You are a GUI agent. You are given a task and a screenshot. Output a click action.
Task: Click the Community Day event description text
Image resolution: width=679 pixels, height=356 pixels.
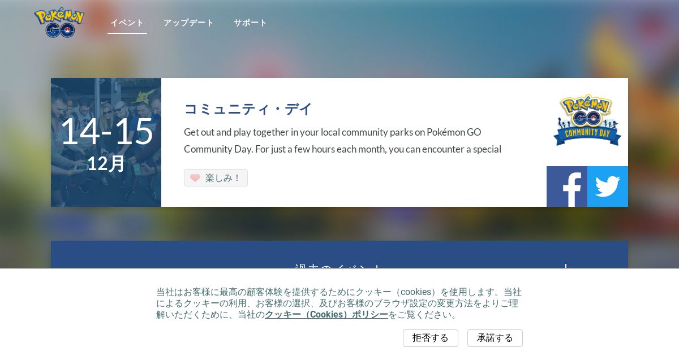click(x=342, y=141)
